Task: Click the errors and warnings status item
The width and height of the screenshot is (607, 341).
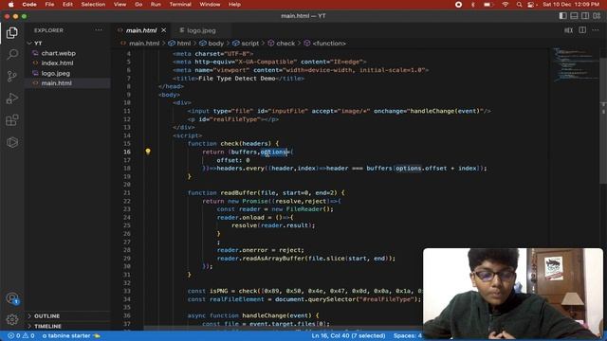Action: tap(21, 335)
